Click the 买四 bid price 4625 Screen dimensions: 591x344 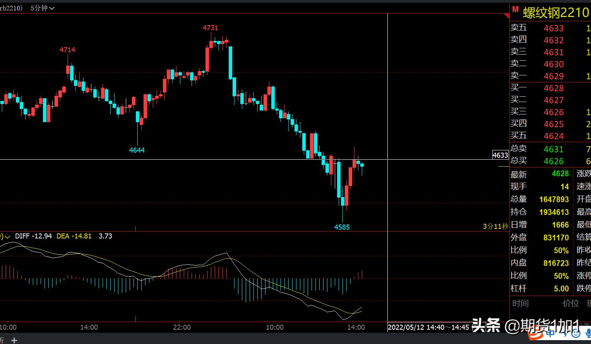[x=553, y=124]
